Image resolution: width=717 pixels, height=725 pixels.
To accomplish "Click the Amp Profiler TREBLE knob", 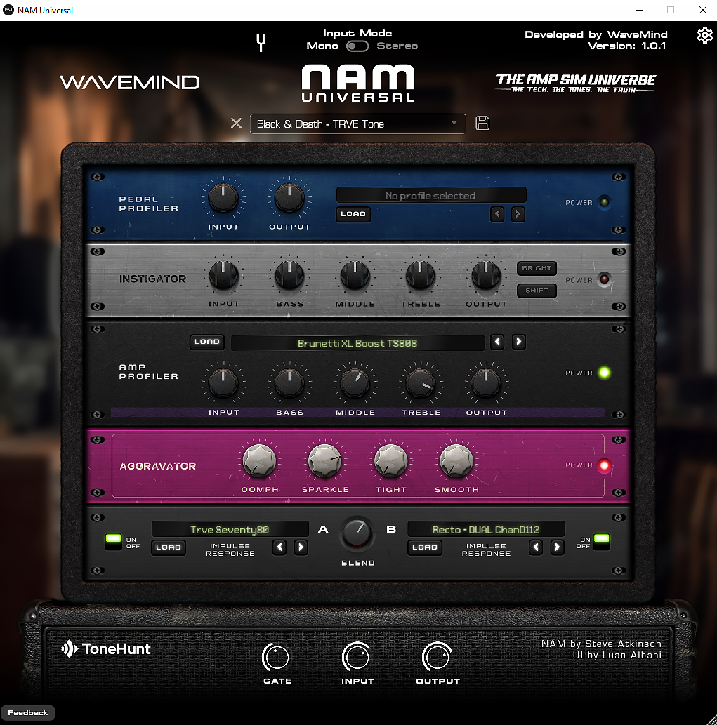I will coord(420,383).
